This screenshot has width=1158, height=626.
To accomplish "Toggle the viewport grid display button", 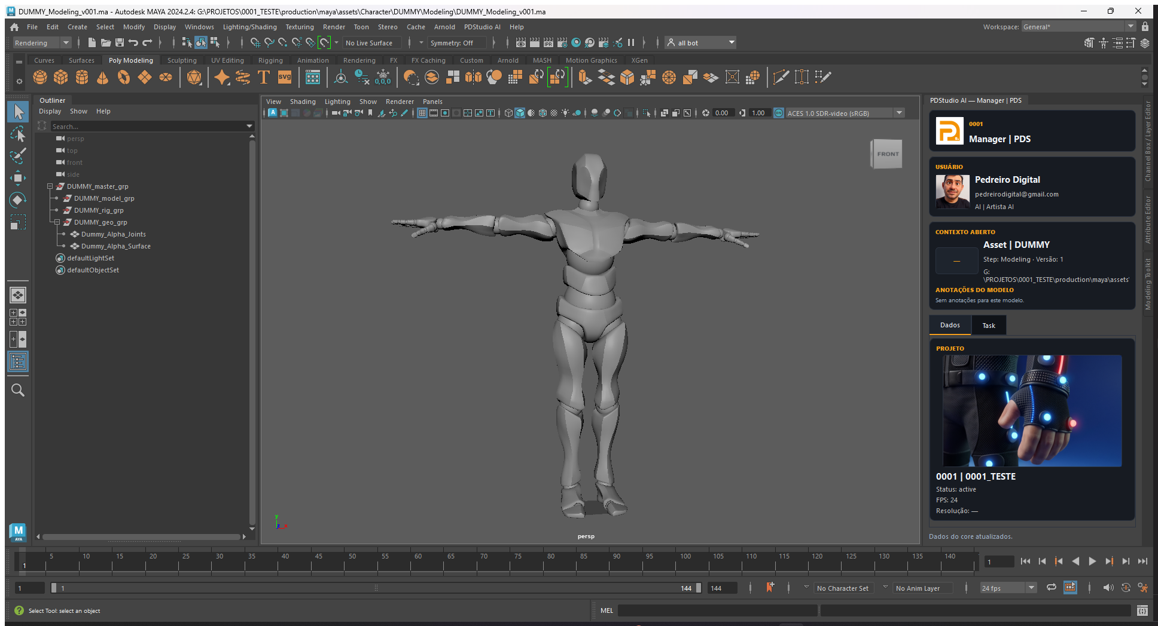I will [x=422, y=113].
